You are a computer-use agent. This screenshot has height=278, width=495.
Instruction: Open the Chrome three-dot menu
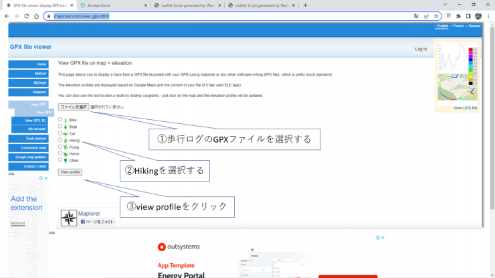coord(488,15)
